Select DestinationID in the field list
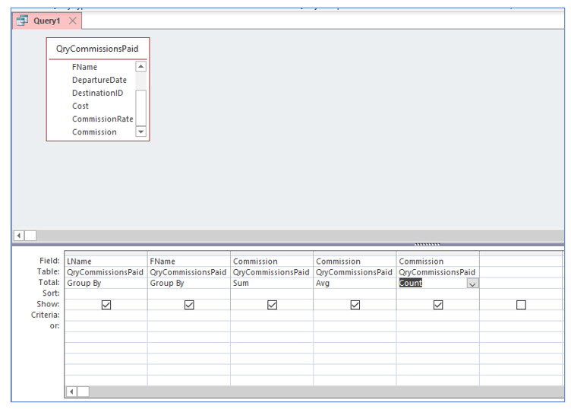The width and height of the screenshot is (571, 409). (x=98, y=93)
